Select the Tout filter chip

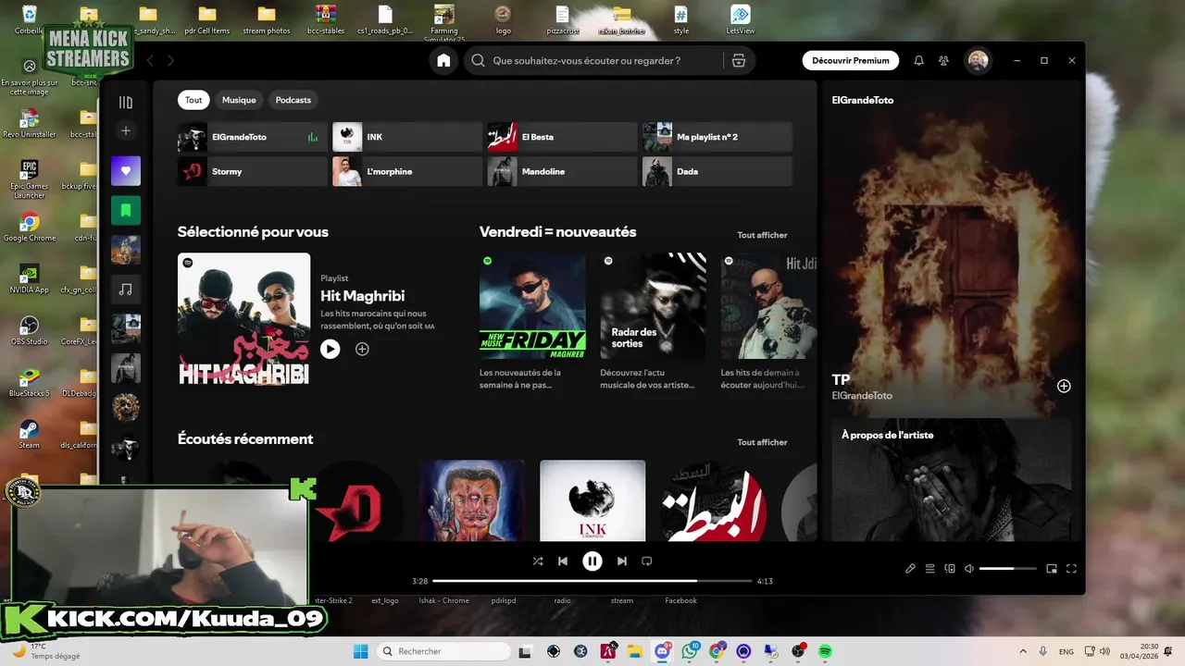[193, 100]
